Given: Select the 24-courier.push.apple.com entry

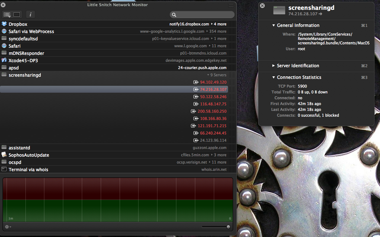Looking at the screenshot, I should point(202,68).
